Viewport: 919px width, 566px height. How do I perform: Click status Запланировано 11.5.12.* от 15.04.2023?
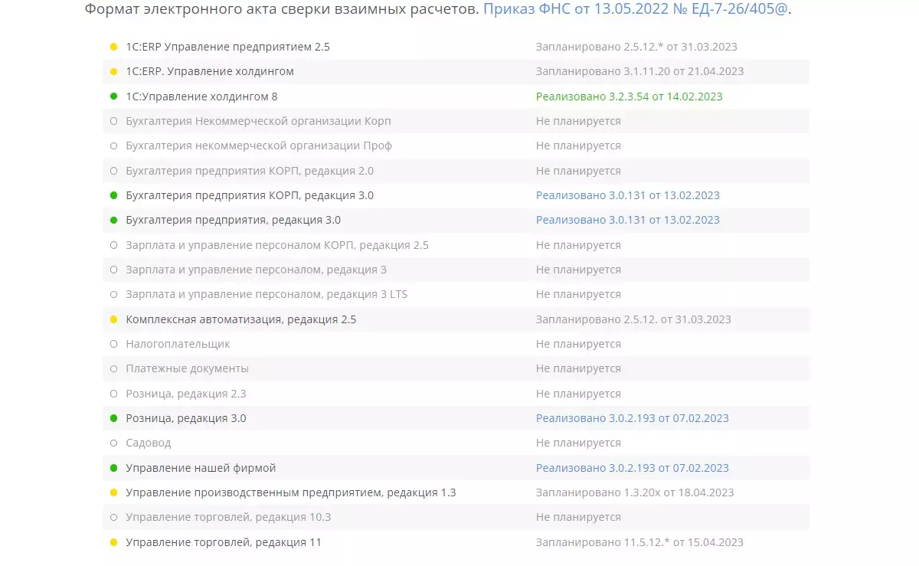point(639,542)
